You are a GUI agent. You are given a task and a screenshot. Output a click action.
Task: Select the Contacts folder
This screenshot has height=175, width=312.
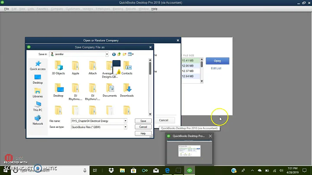[127, 68]
